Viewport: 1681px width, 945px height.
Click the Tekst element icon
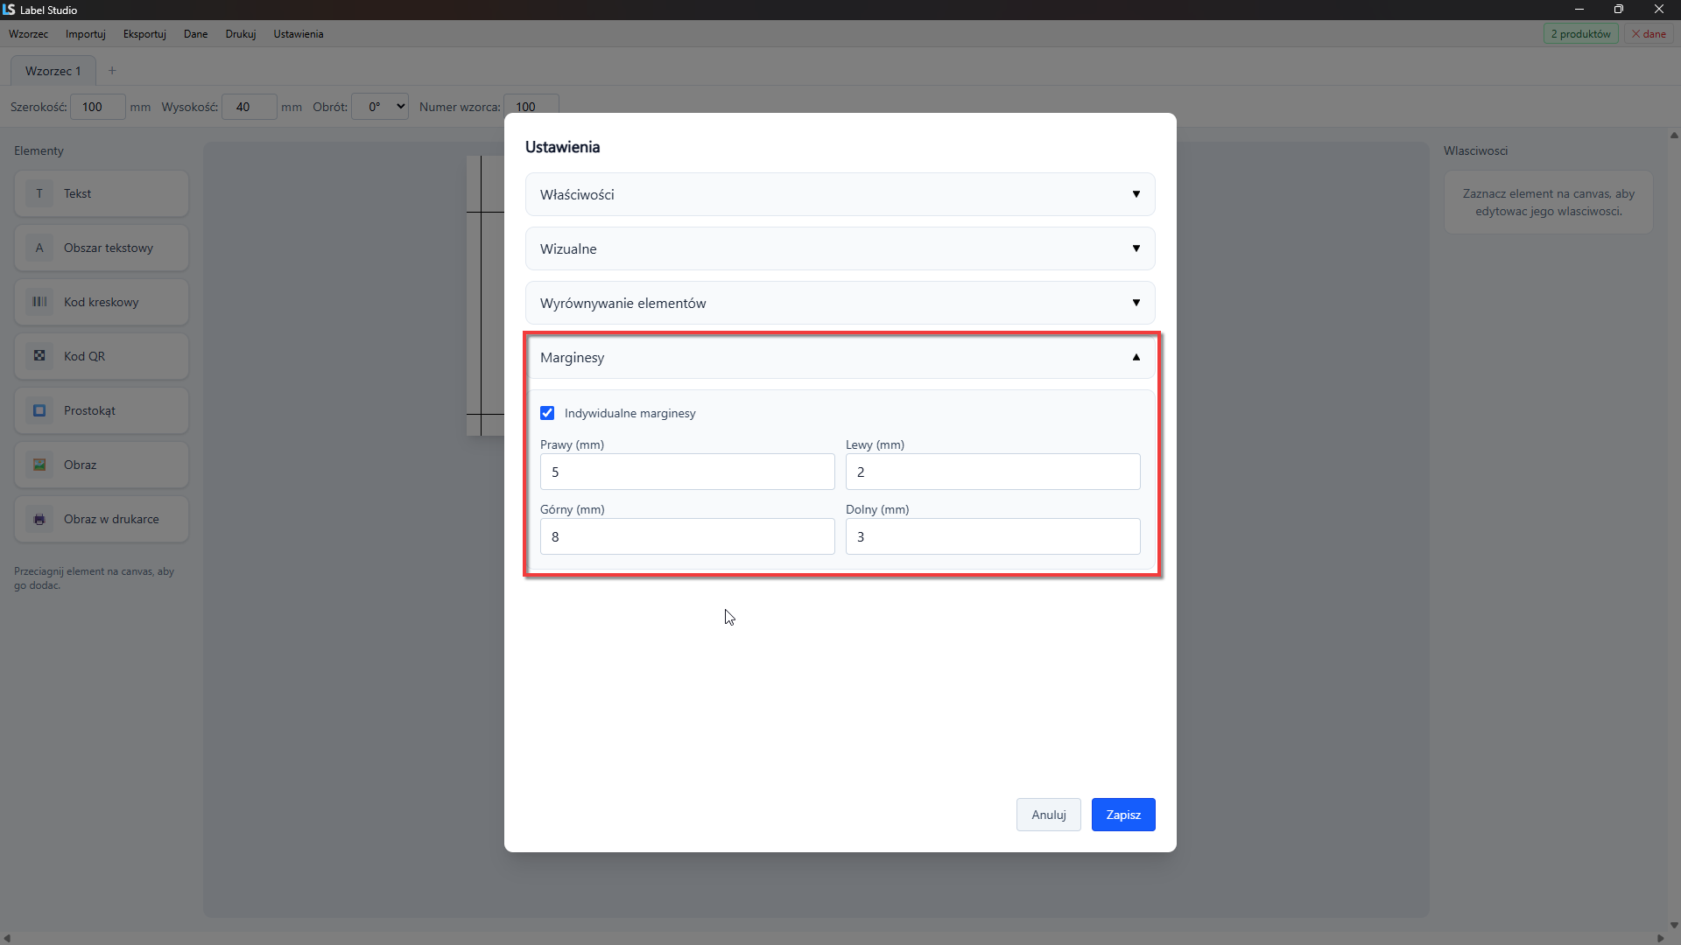pos(39,193)
